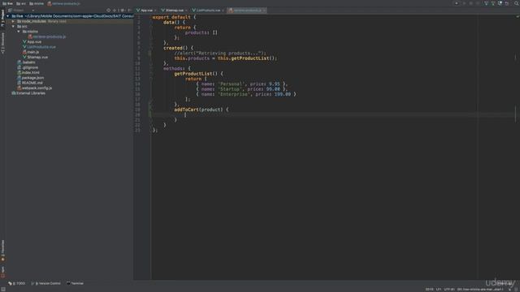Toggle the Project side tool tab
This screenshot has height=292, width=520.
2,19
